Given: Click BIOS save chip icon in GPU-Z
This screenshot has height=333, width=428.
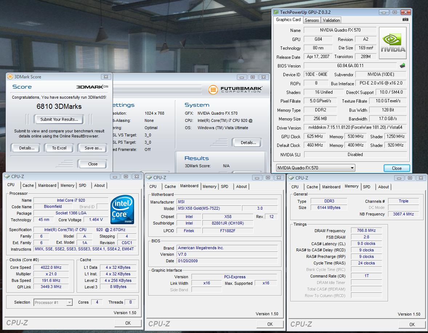Looking at the screenshot, I should 402,66.
